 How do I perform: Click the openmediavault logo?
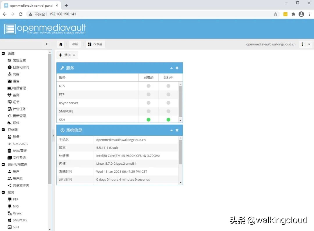45,29
